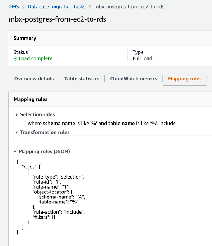
Task: Collapse the Transformation rules section
Action: [x=16, y=132]
